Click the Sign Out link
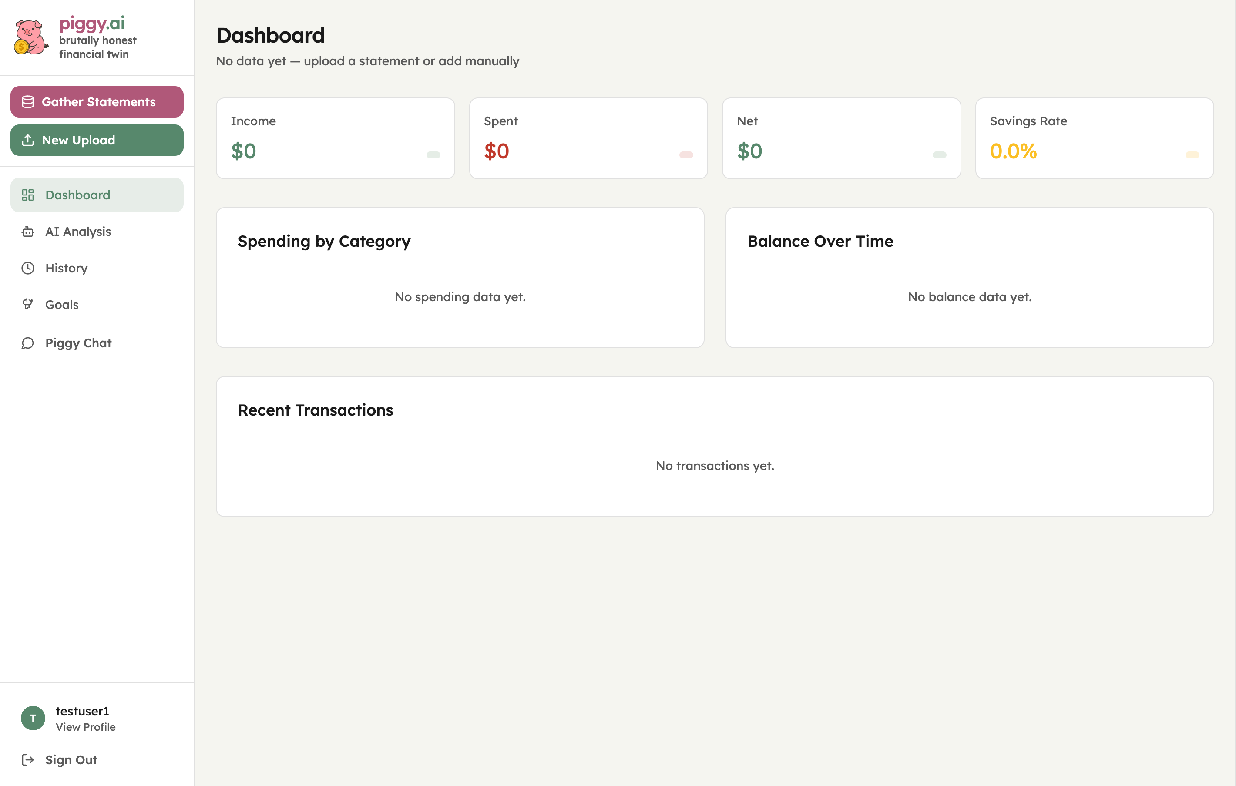This screenshot has height=786, width=1236. [x=71, y=760]
